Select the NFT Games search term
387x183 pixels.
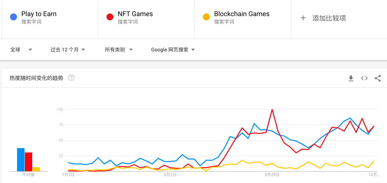135,14
